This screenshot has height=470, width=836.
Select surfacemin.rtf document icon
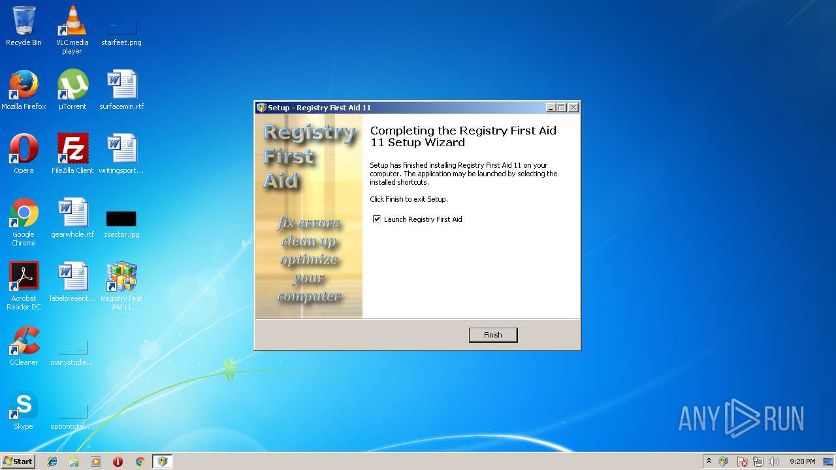click(x=121, y=90)
